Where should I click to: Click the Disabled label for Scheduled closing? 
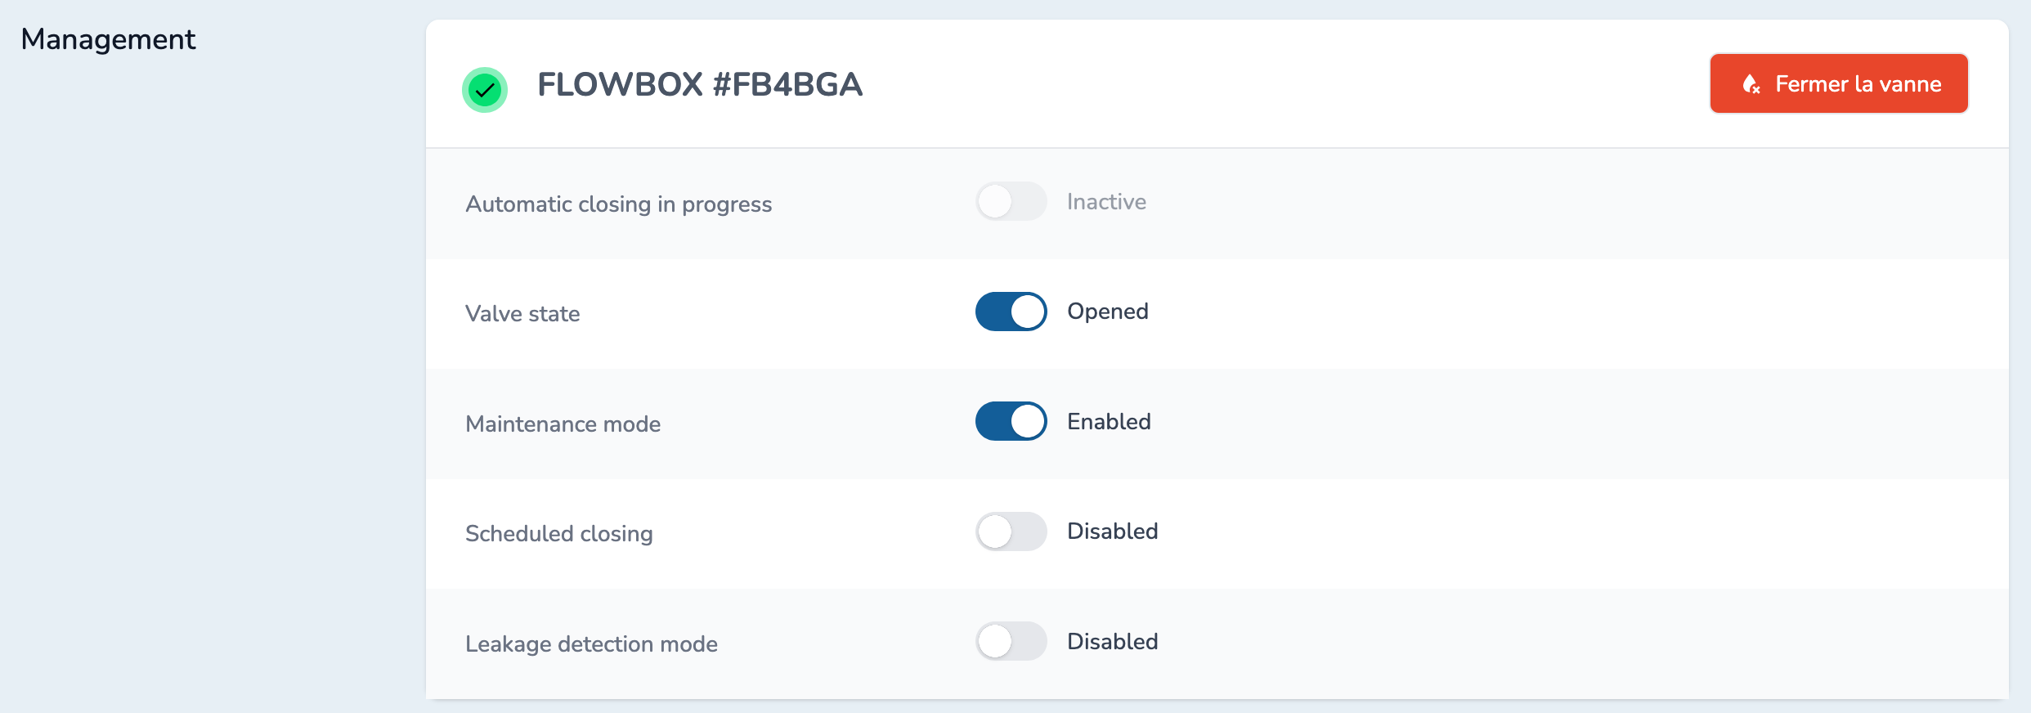tap(1112, 531)
